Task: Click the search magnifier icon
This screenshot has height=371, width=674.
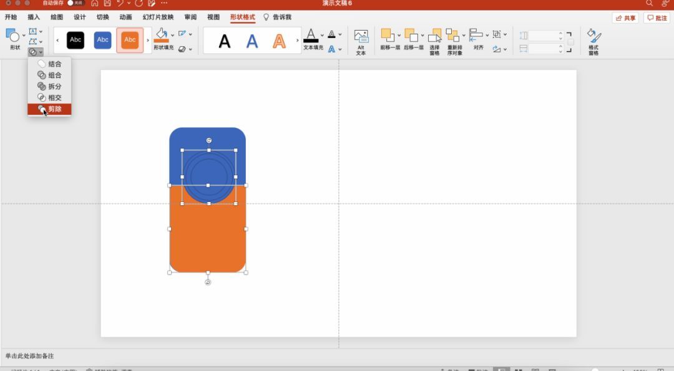Action: [649, 4]
